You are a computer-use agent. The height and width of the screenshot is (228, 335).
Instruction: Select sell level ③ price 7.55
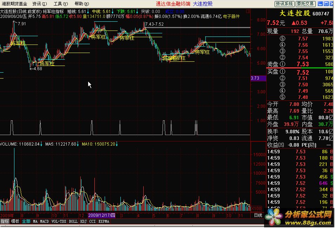pos(303,52)
